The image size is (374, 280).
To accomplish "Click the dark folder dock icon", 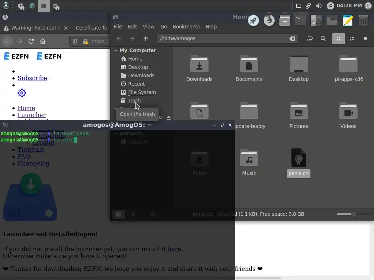I will click(332, 20).
